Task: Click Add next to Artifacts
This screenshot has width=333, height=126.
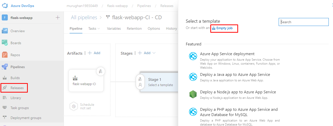Action: tap(94, 53)
